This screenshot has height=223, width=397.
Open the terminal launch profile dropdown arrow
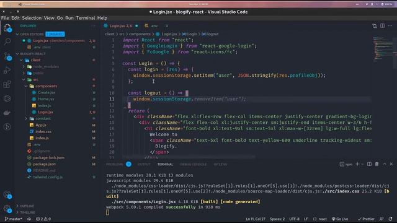pos(362,164)
